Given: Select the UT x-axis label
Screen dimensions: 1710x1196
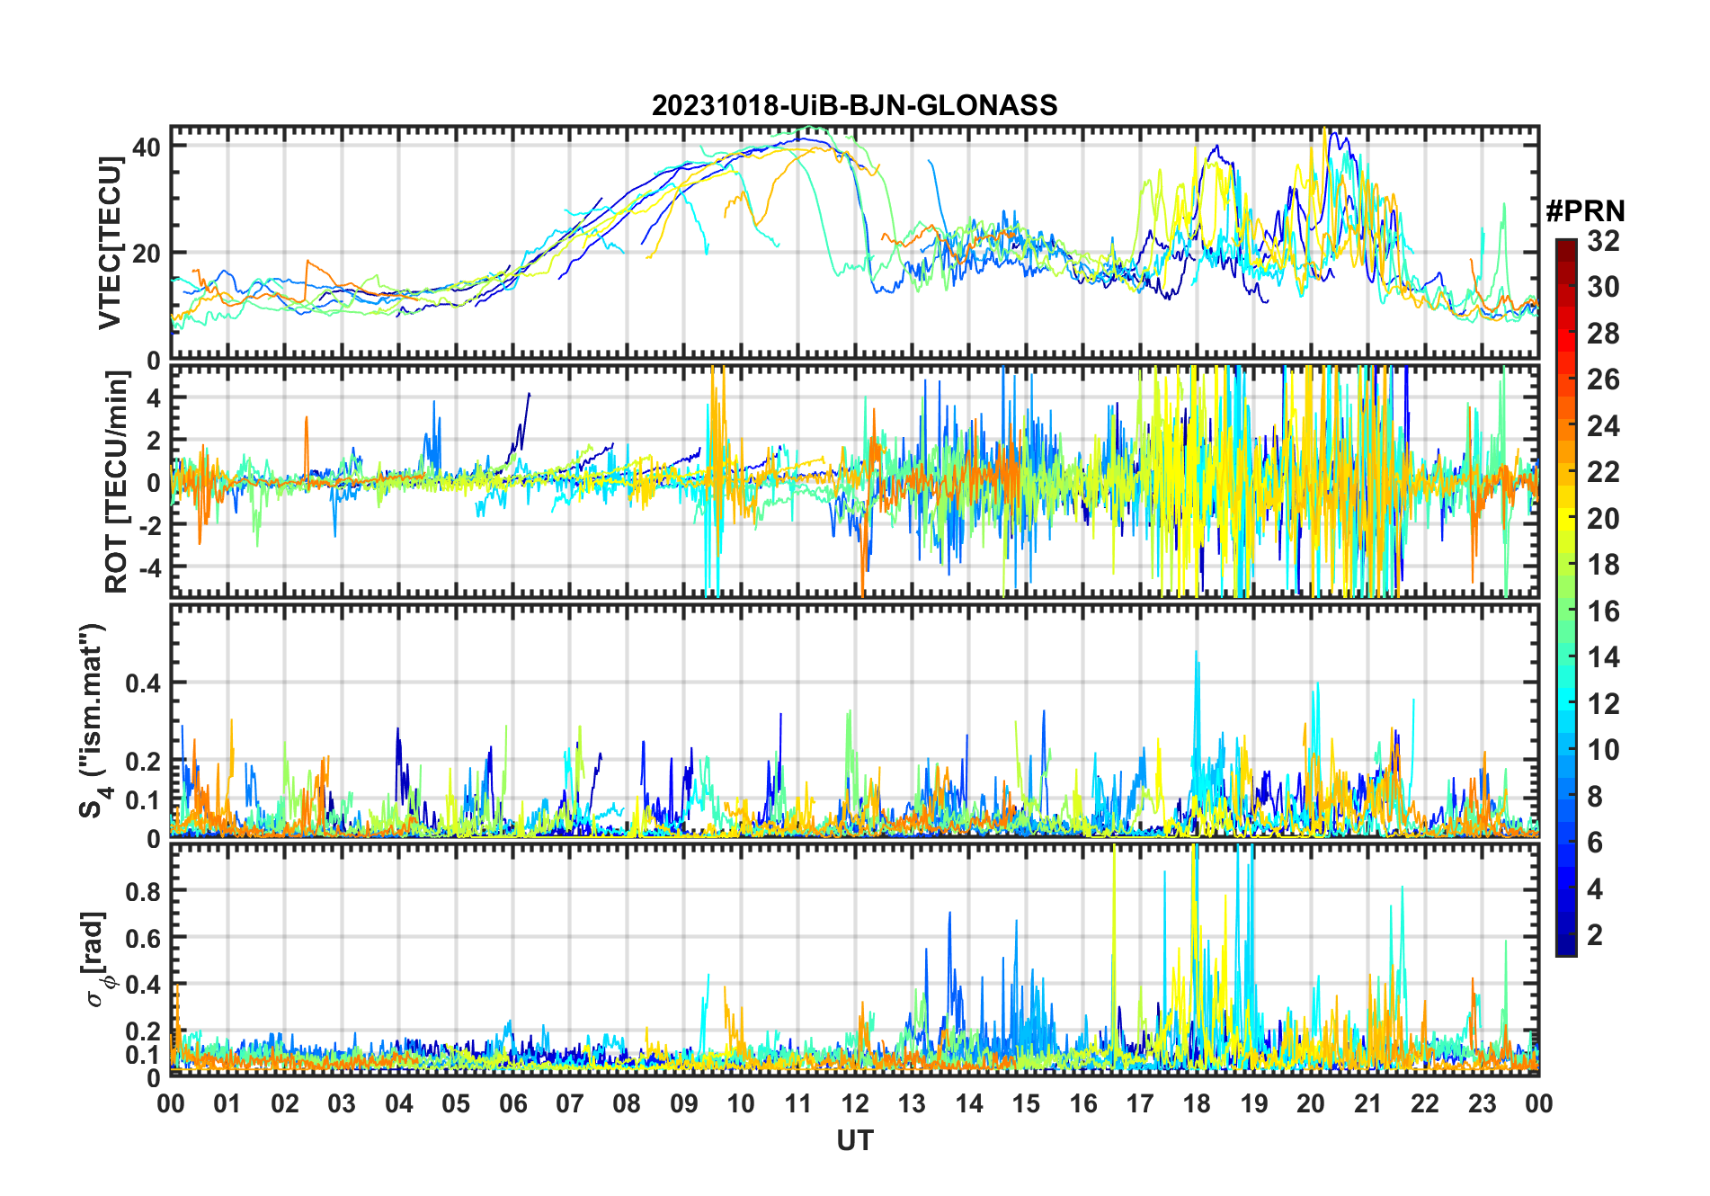Looking at the screenshot, I should tap(854, 1140).
